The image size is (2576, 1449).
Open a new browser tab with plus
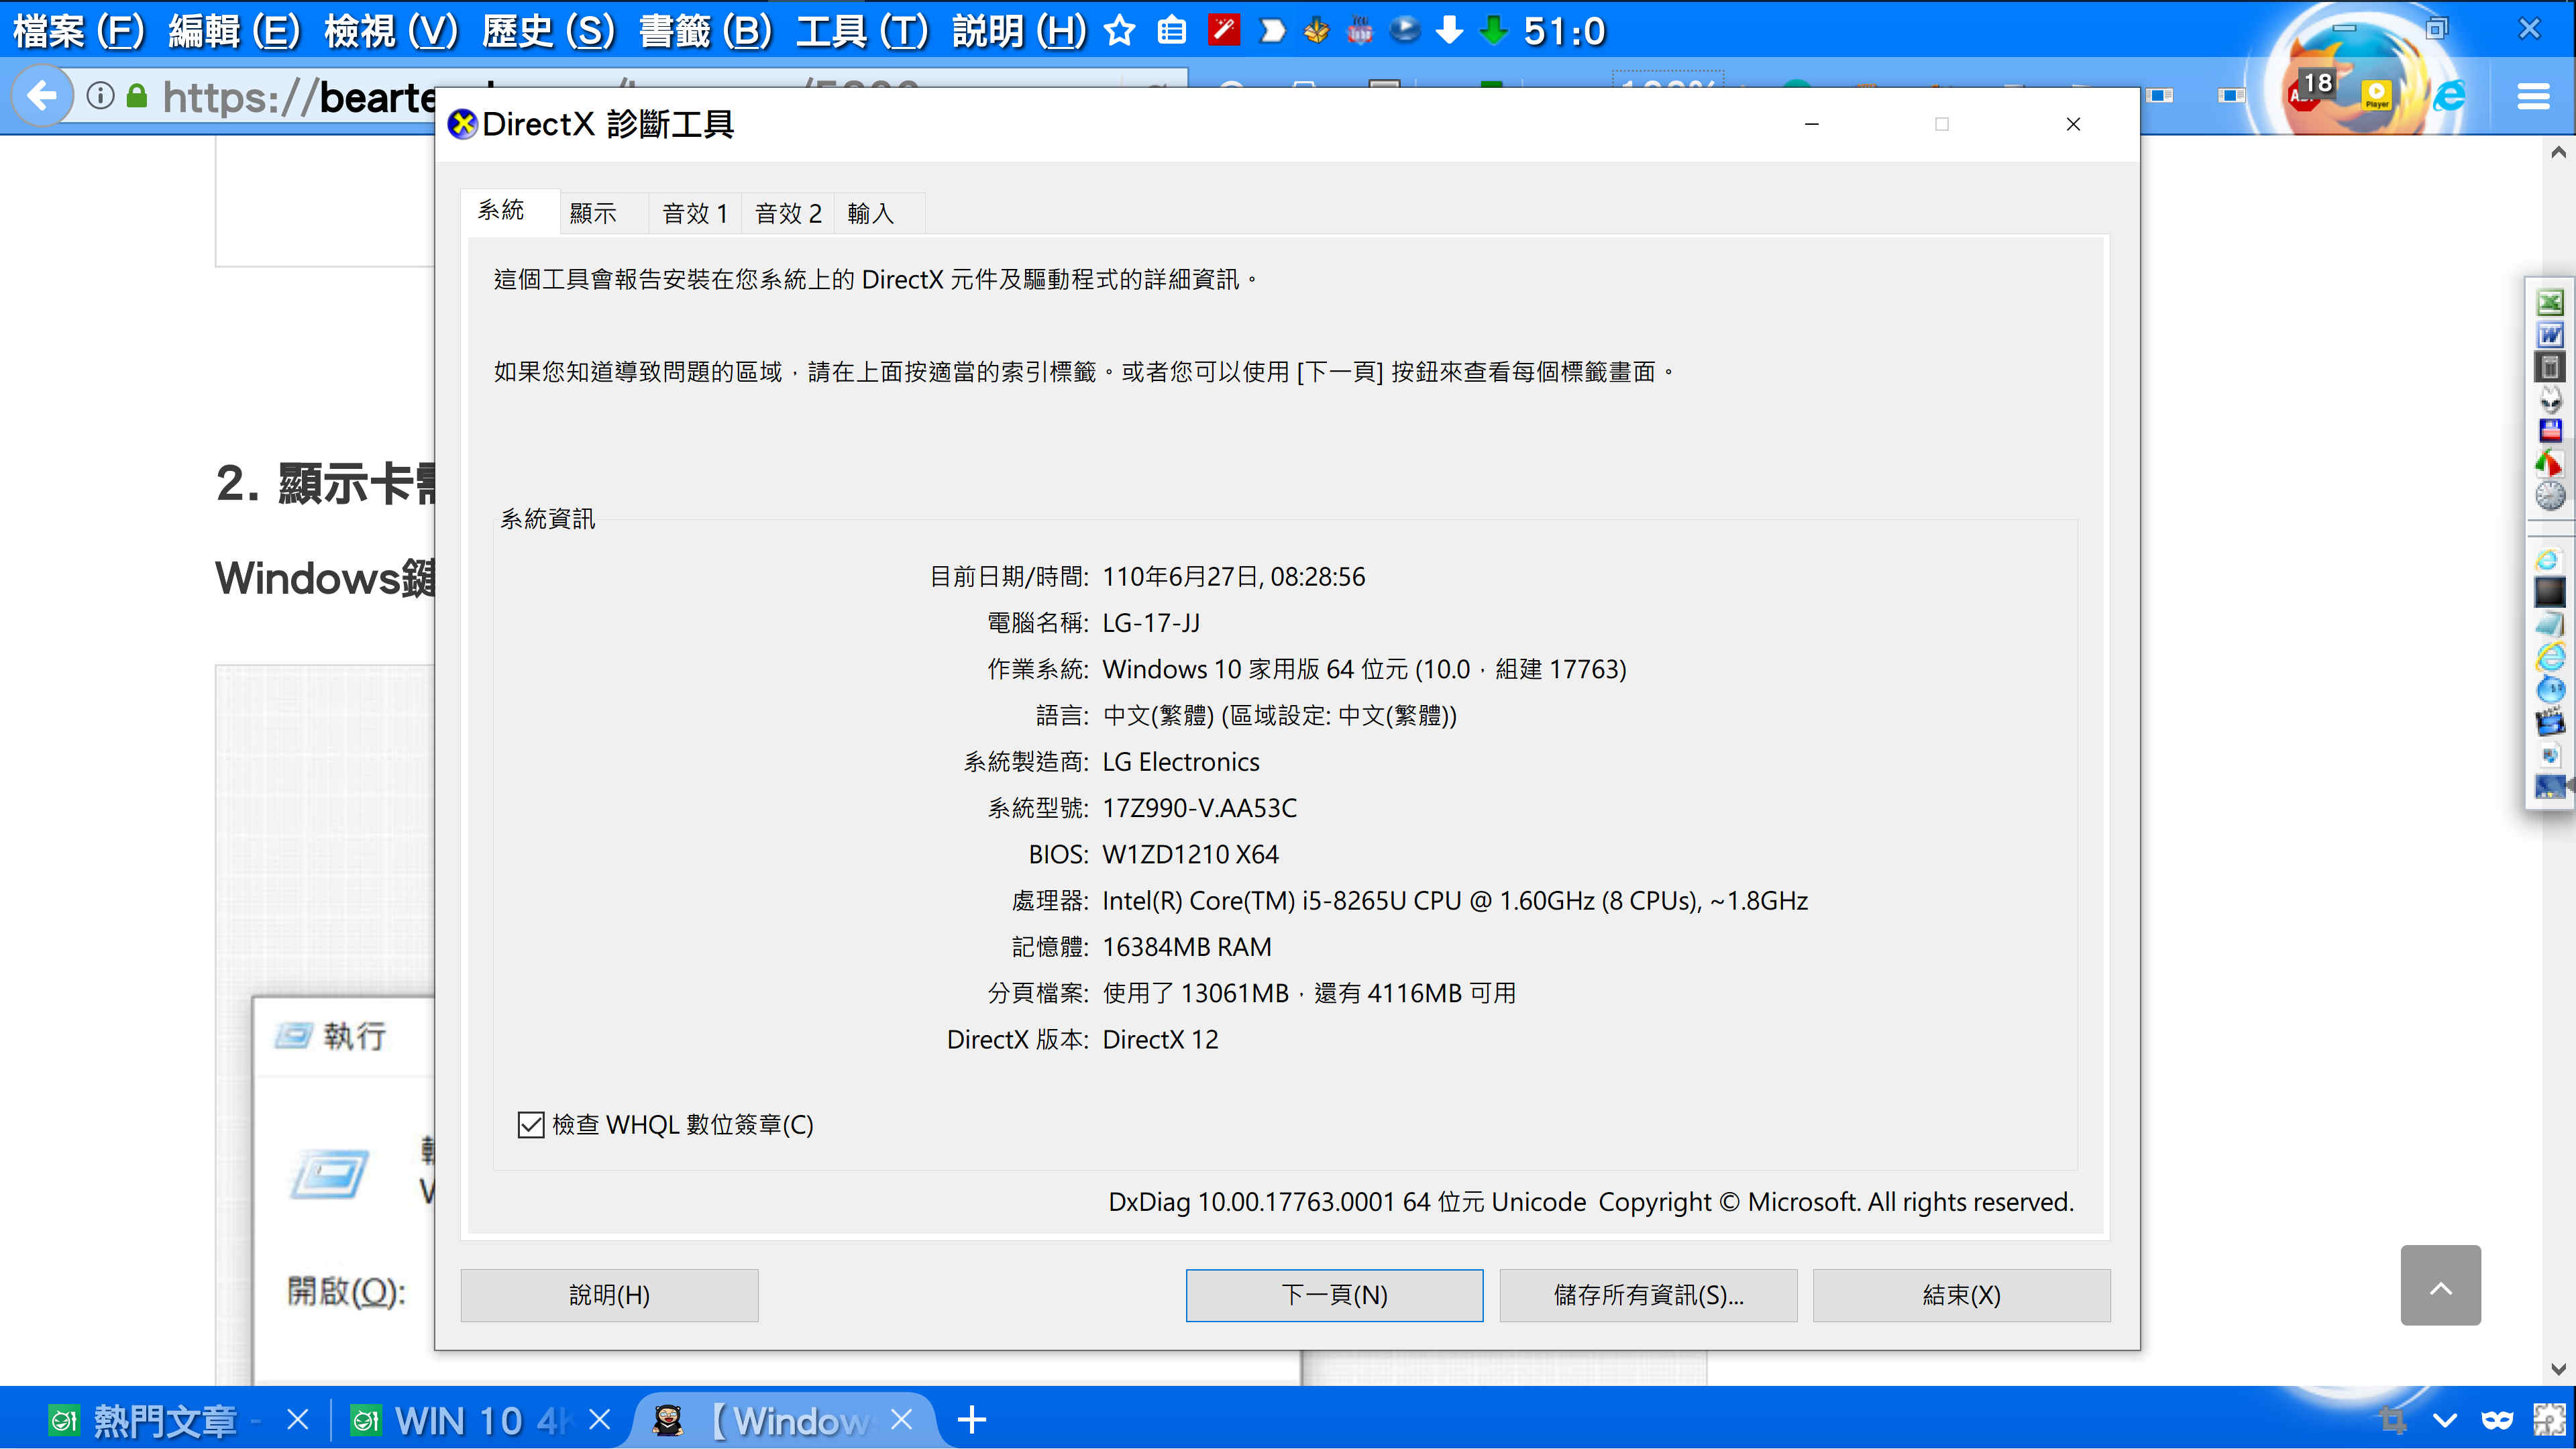point(971,1419)
